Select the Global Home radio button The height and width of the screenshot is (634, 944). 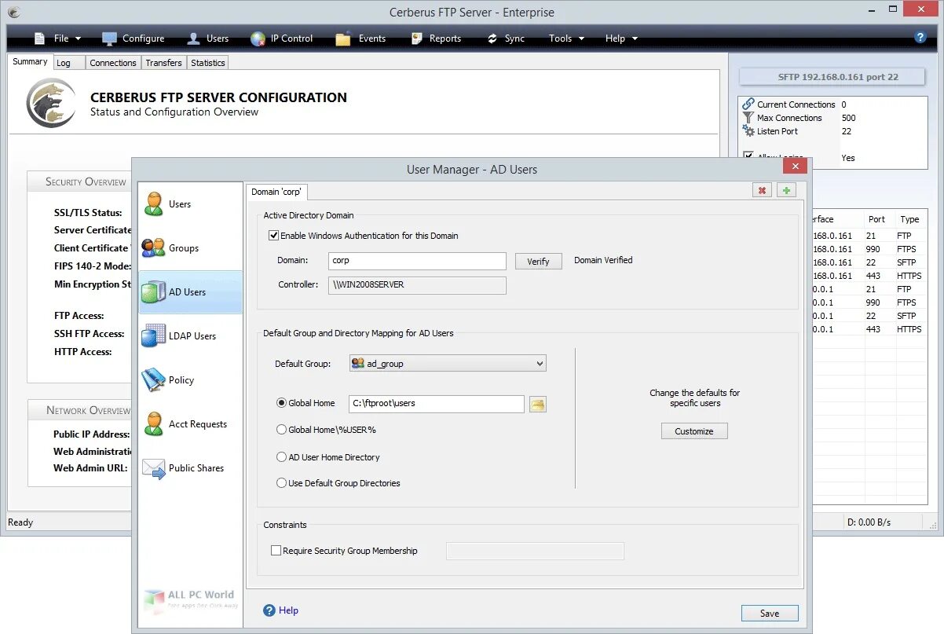click(x=281, y=403)
